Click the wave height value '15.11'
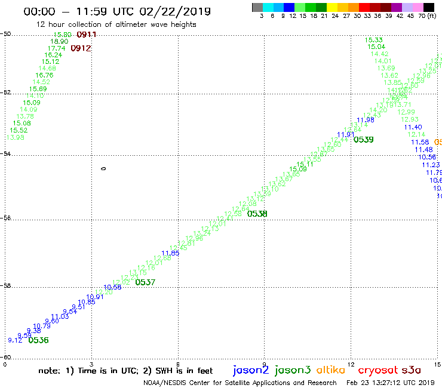This screenshot has width=442, height=388. [305, 164]
